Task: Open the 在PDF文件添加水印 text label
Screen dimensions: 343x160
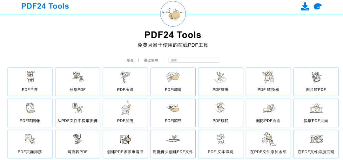Action: pos(268,152)
